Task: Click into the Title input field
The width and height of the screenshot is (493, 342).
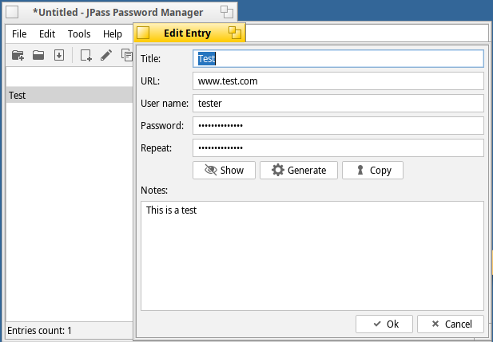Action: coord(338,59)
